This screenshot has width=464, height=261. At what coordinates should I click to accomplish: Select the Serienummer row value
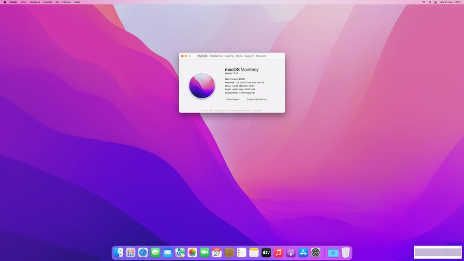coord(247,93)
